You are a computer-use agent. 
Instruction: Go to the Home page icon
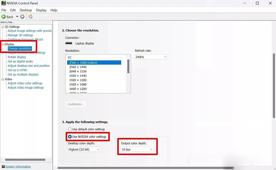coord(30,17)
